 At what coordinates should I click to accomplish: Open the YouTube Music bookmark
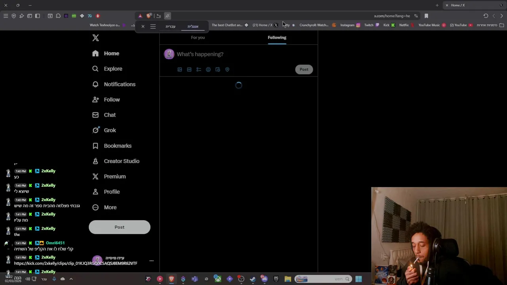[x=432, y=25]
